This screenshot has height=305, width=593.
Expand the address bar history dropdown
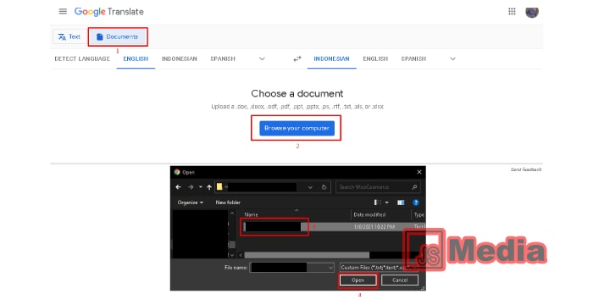(x=310, y=187)
